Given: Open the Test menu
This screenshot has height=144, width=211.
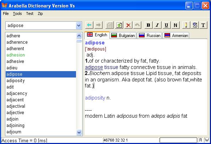Looking at the screenshot, I should tap(30, 14).
